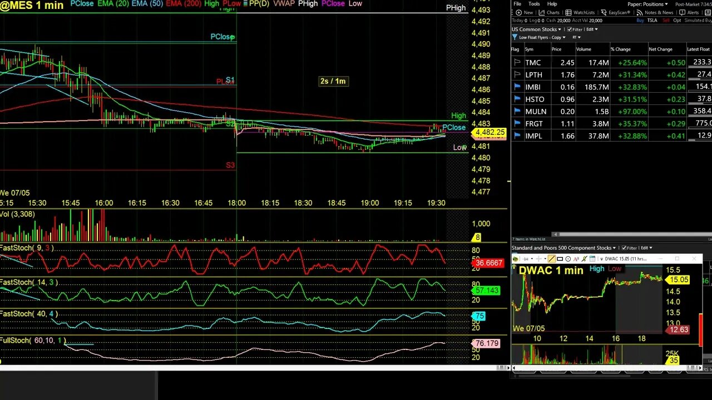Open the Charts toolbar item
712x400 pixels.
[x=550, y=12]
